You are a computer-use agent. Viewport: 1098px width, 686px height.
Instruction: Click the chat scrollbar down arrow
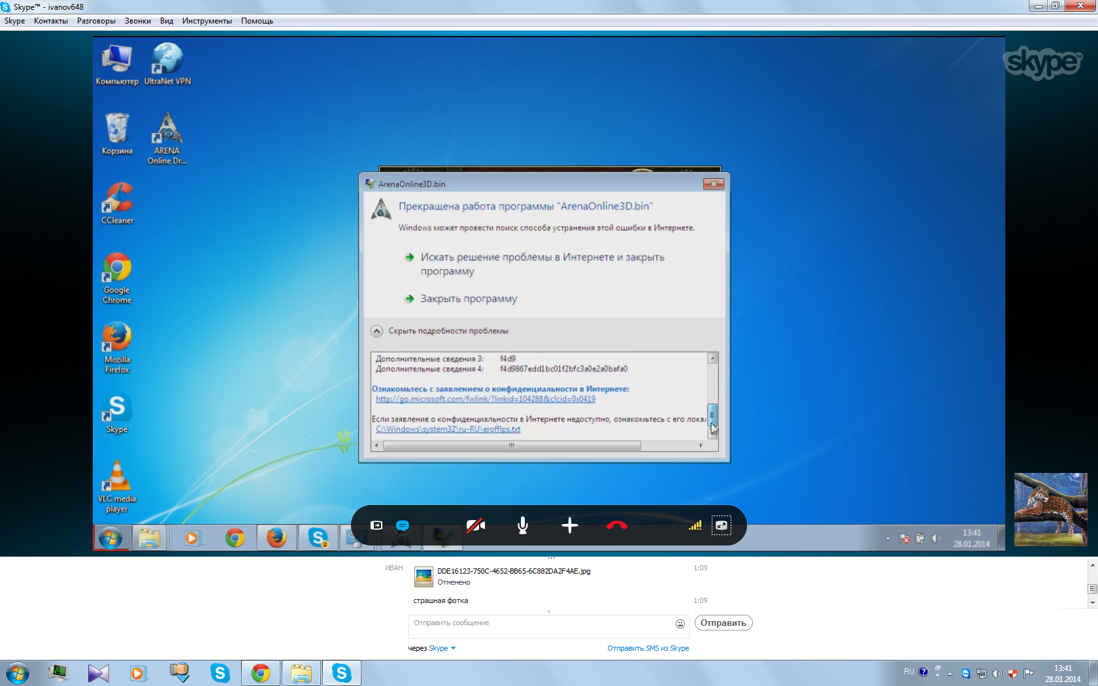click(x=1092, y=602)
